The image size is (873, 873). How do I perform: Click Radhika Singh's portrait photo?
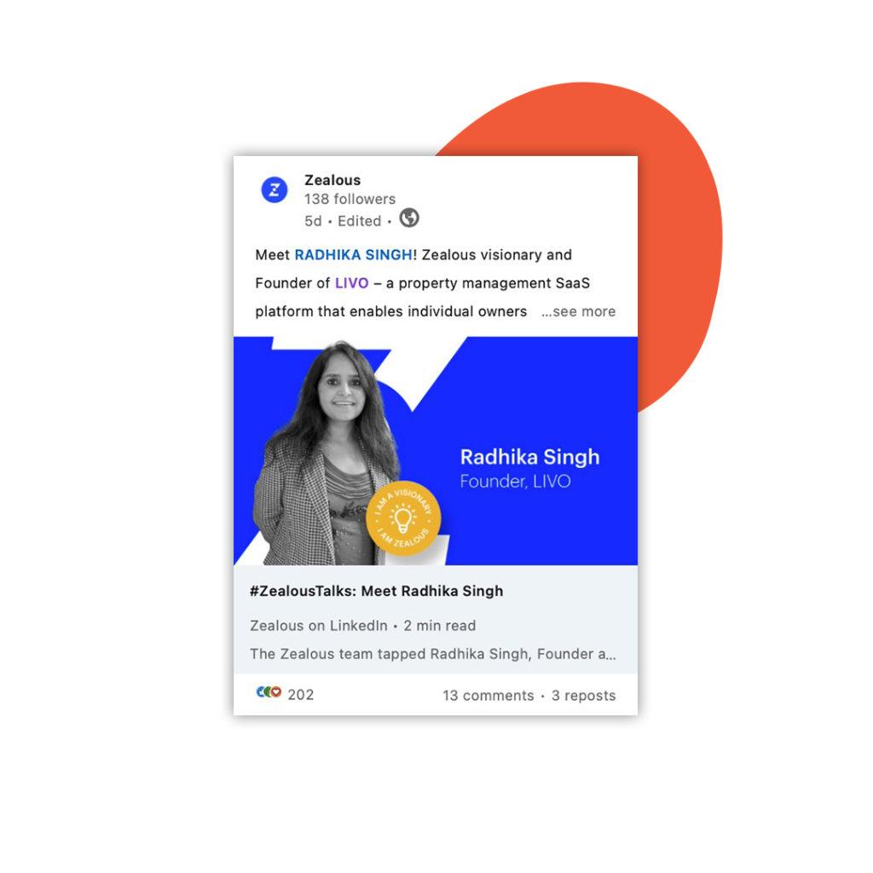click(327, 453)
